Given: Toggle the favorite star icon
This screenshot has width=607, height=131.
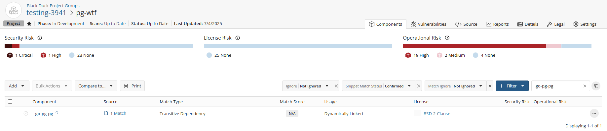Looking at the screenshot, I should coord(29,24).
